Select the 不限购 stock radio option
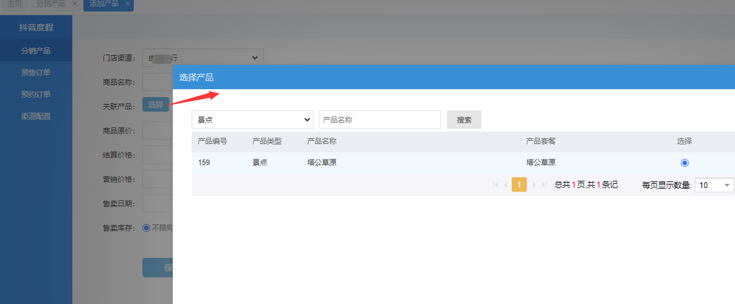Viewport: 735px width, 304px height. pos(146,228)
